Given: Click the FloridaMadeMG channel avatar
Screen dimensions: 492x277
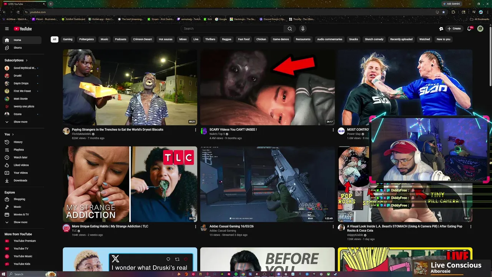Looking at the screenshot, I should 66,131.
